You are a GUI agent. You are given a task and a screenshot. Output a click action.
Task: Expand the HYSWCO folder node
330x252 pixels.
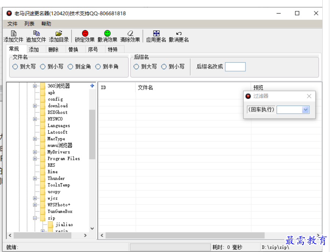pyautogui.click(x=35, y=119)
